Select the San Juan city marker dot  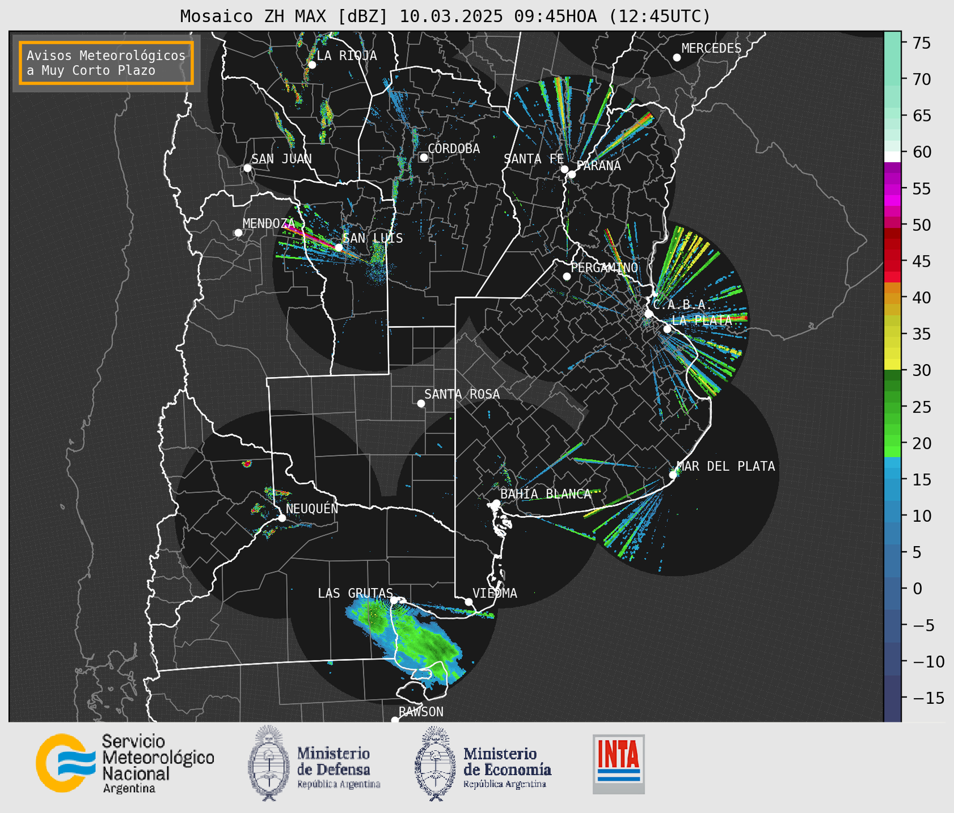[247, 168]
